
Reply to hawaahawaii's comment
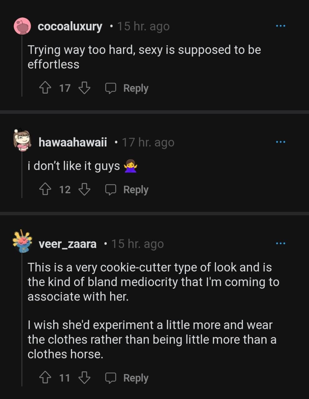tap(136, 190)
